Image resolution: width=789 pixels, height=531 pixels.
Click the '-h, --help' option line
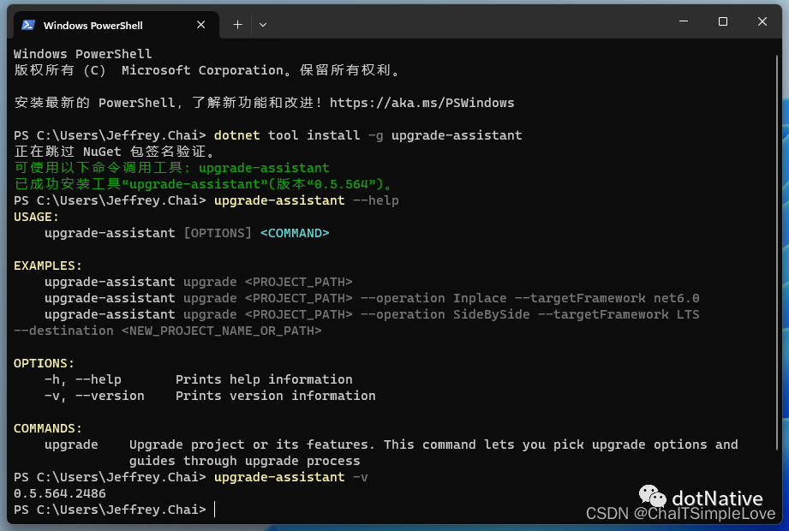(198, 379)
